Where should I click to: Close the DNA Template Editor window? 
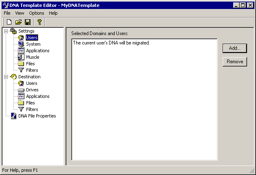pos(250,5)
